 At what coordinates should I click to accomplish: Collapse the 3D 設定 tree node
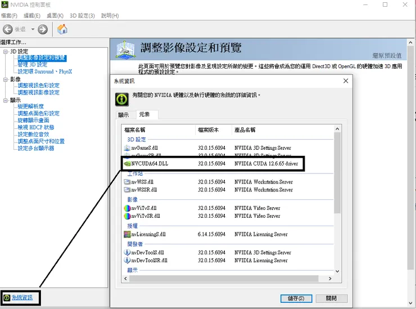5,52
